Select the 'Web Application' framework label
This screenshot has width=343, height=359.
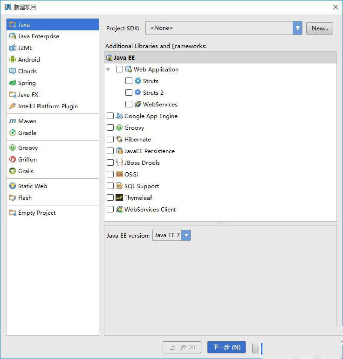(156, 70)
